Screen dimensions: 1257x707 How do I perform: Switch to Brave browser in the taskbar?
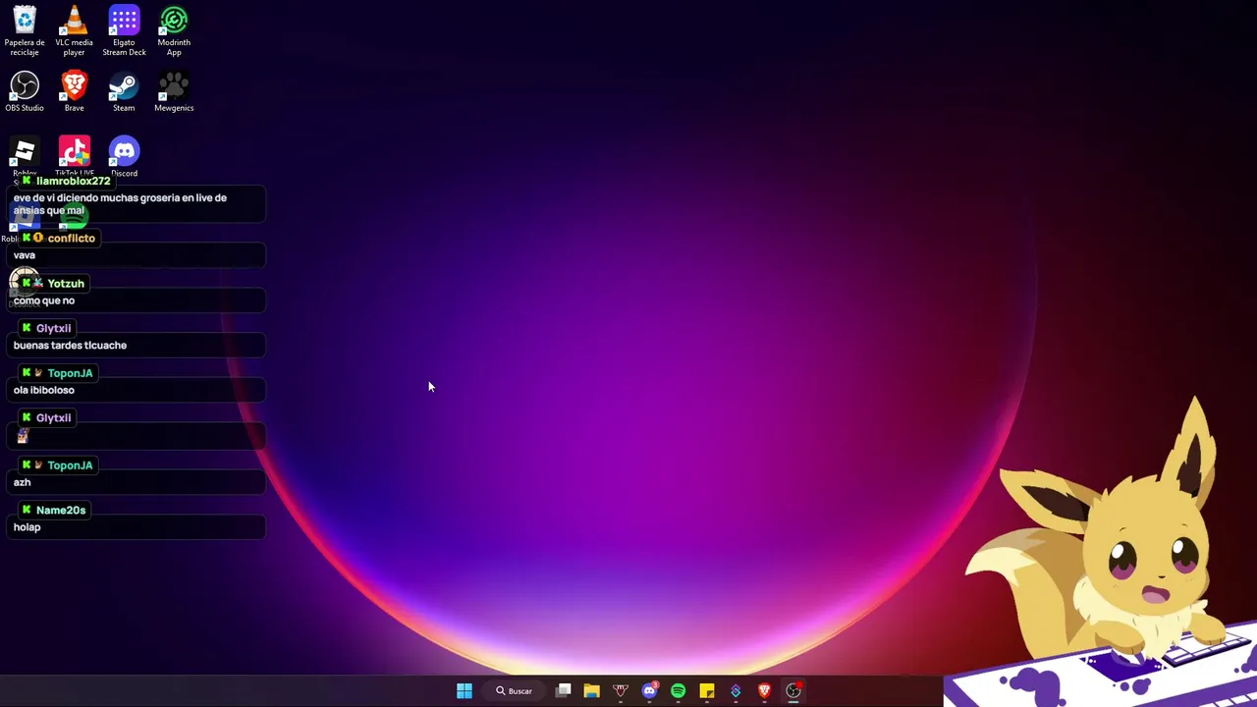764,691
